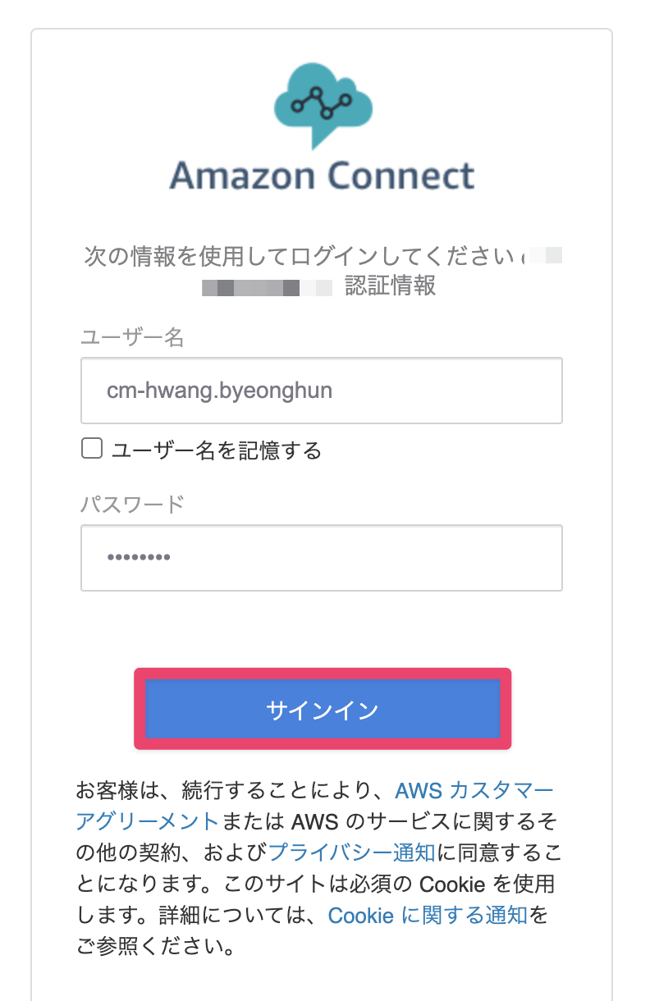Focus the パスワード input field

point(322,558)
